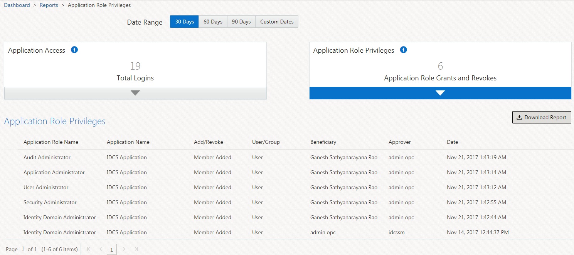Click the download icon on Download Report button
574x255 pixels.
tap(520, 117)
